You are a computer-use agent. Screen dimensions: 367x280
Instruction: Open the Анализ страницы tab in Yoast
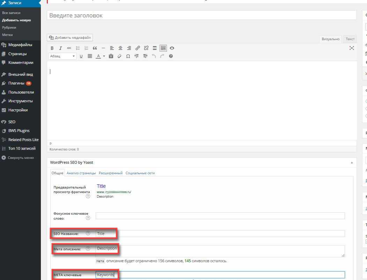click(81, 173)
